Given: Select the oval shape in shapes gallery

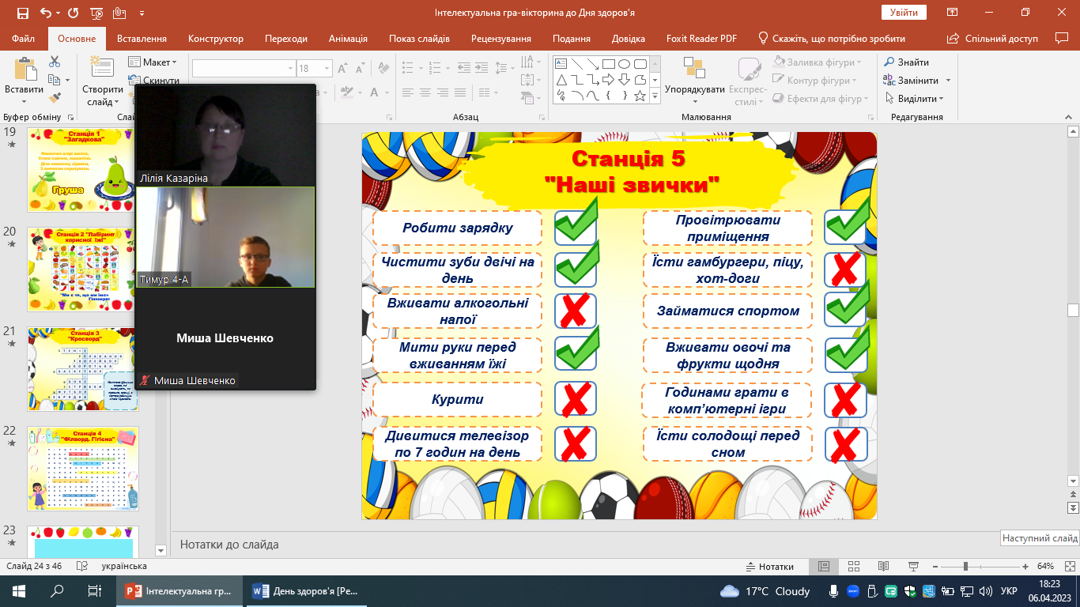Looking at the screenshot, I should pos(625,64).
